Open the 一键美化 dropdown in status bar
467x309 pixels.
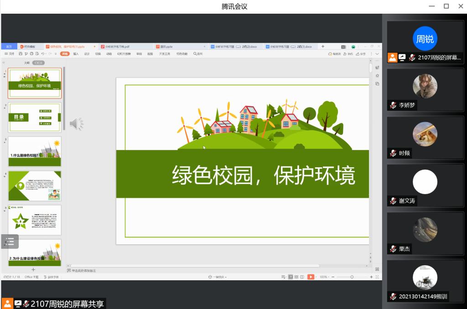click(218, 277)
